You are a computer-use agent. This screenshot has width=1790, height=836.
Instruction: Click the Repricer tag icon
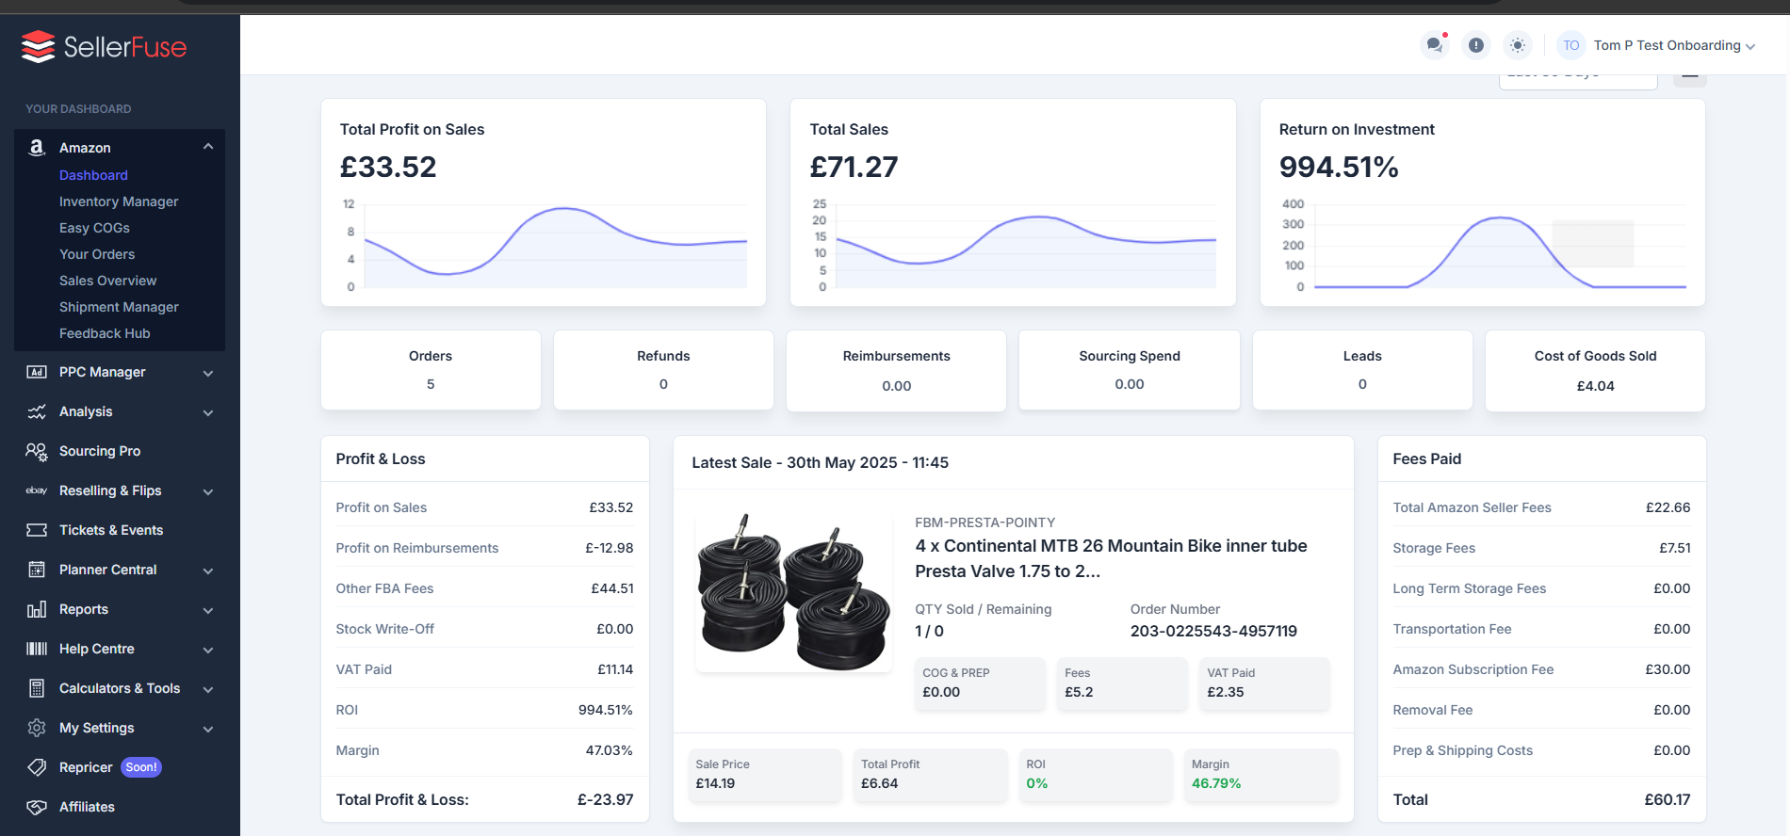click(x=37, y=767)
